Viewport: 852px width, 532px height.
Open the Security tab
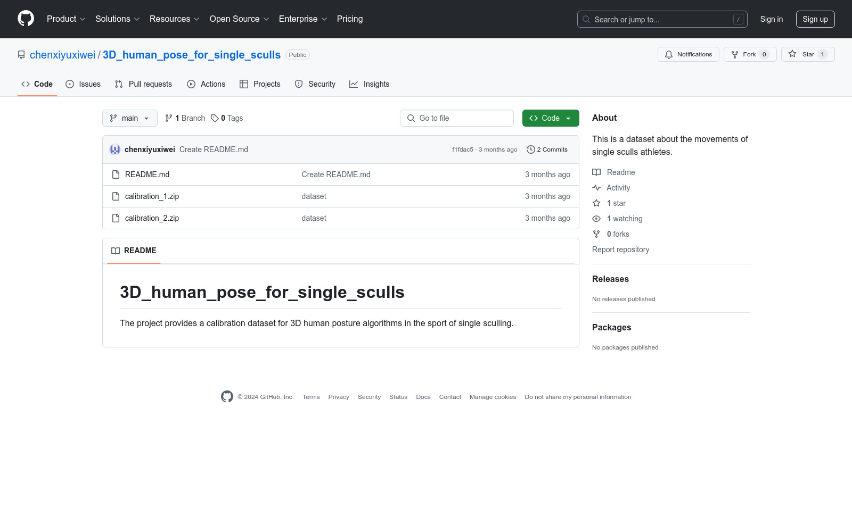[315, 84]
